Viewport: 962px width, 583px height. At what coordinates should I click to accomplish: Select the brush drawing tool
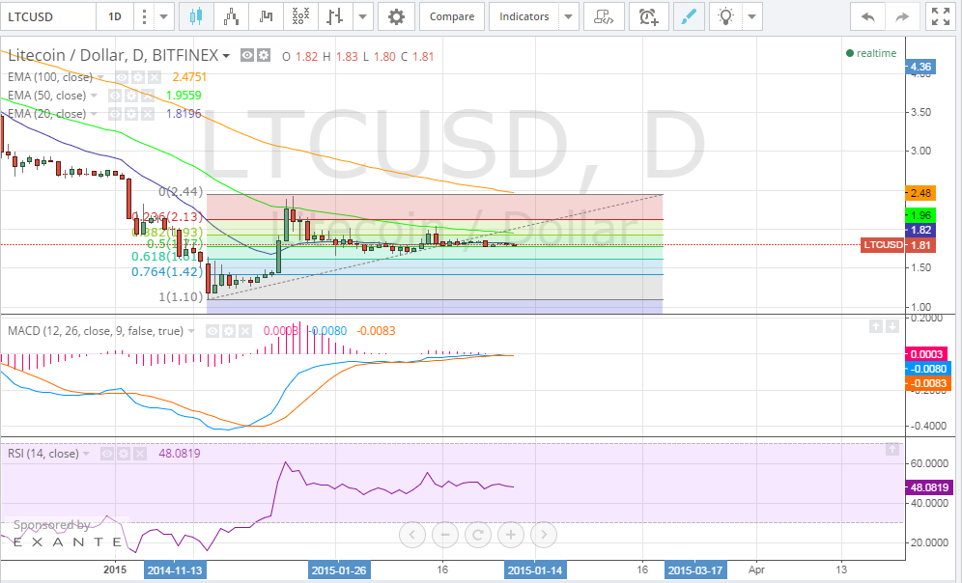[x=689, y=16]
